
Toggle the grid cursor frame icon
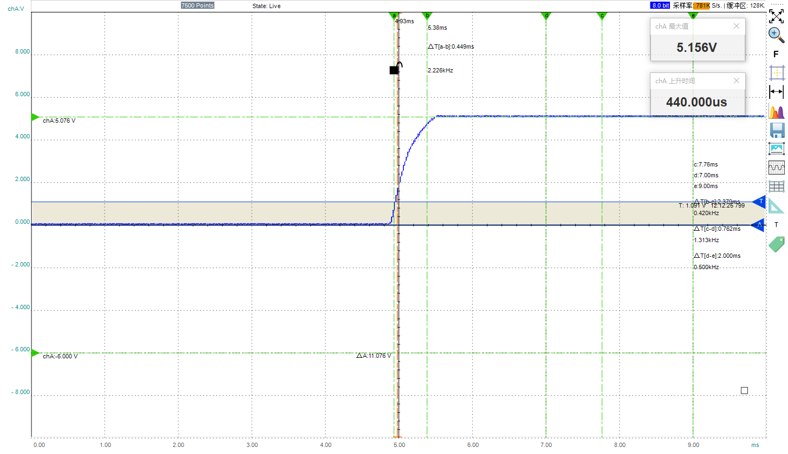[x=777, y=73]
